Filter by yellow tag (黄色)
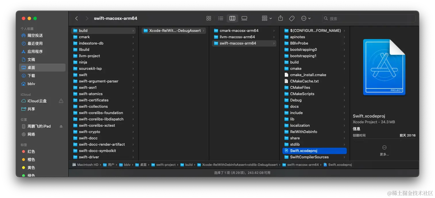Screen dimensions: 435x198 (42, 168)
